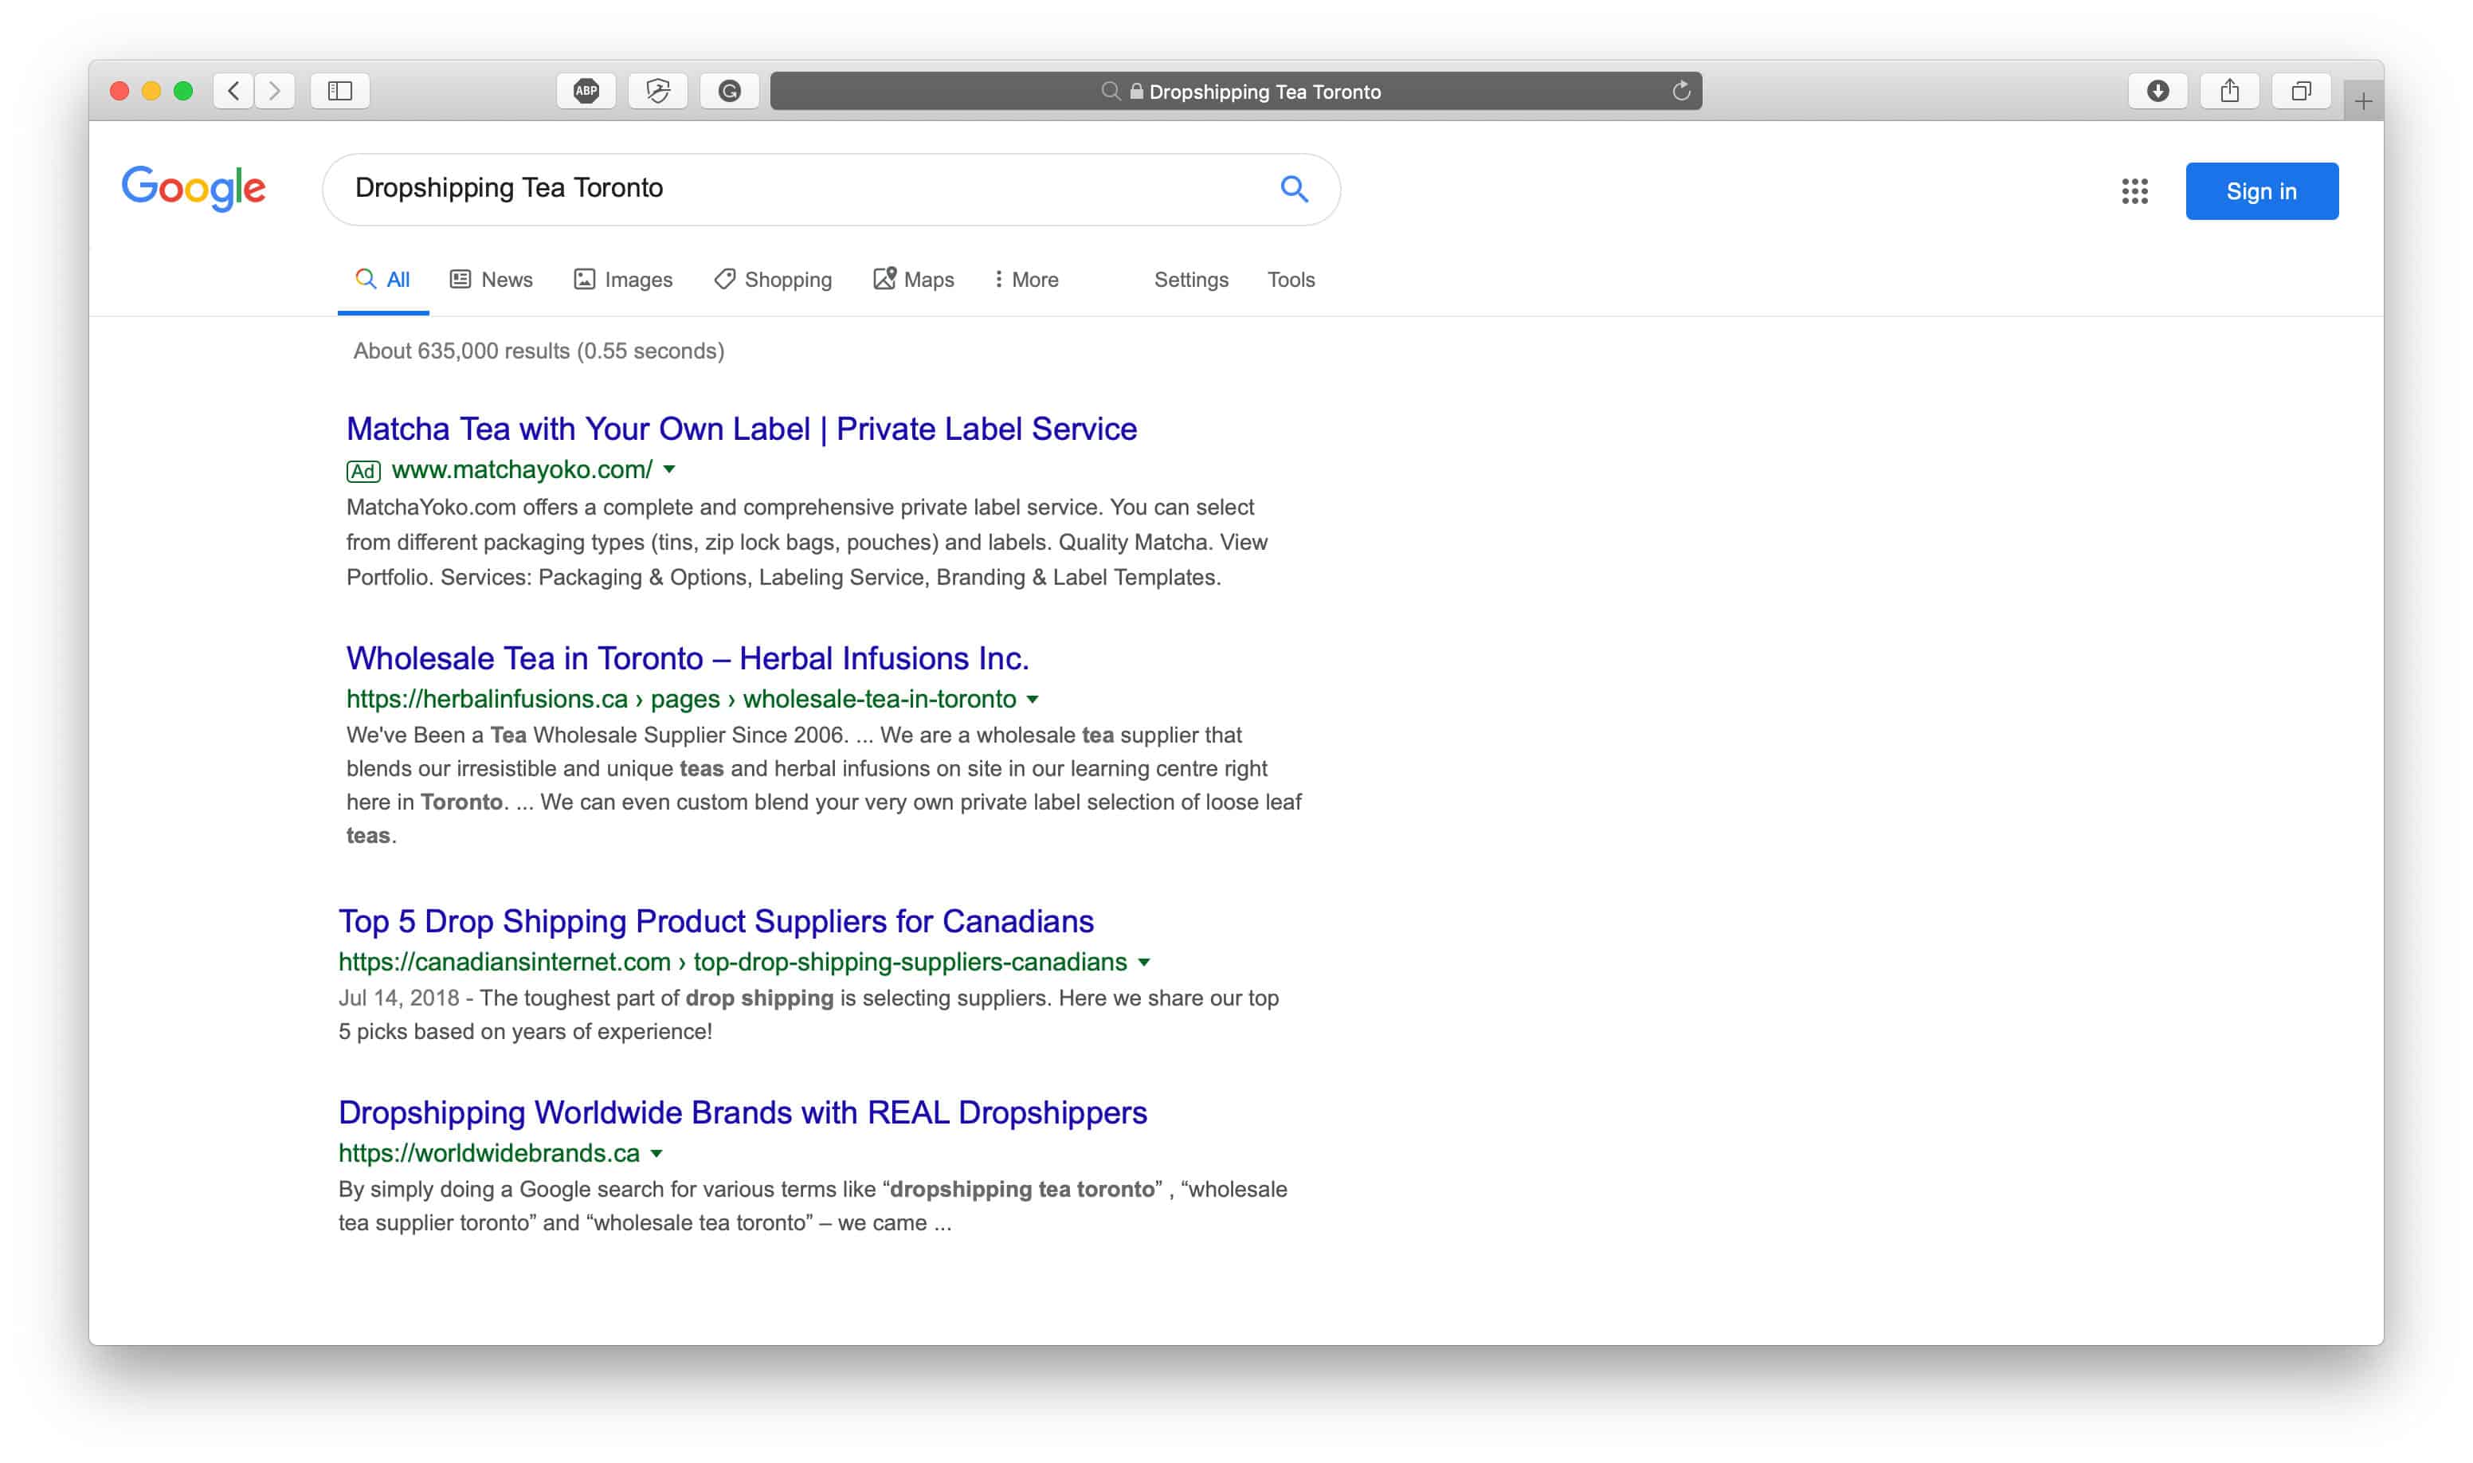Switch to the Shopping tab

point(773,280)
